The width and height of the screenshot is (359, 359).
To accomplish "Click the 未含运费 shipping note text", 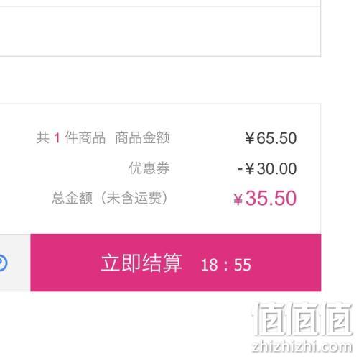I will pos(134,198).
